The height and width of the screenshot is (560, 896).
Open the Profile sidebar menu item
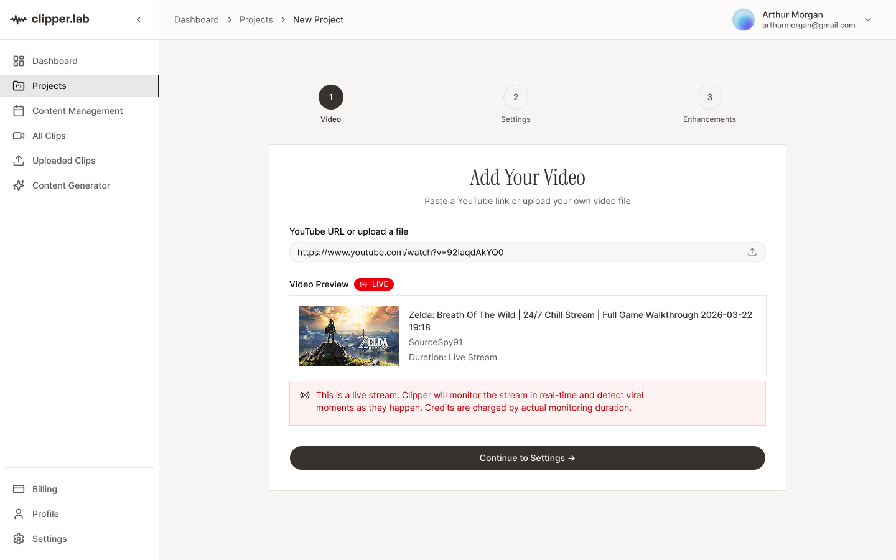pyautogui.click(x=45, y=514)
